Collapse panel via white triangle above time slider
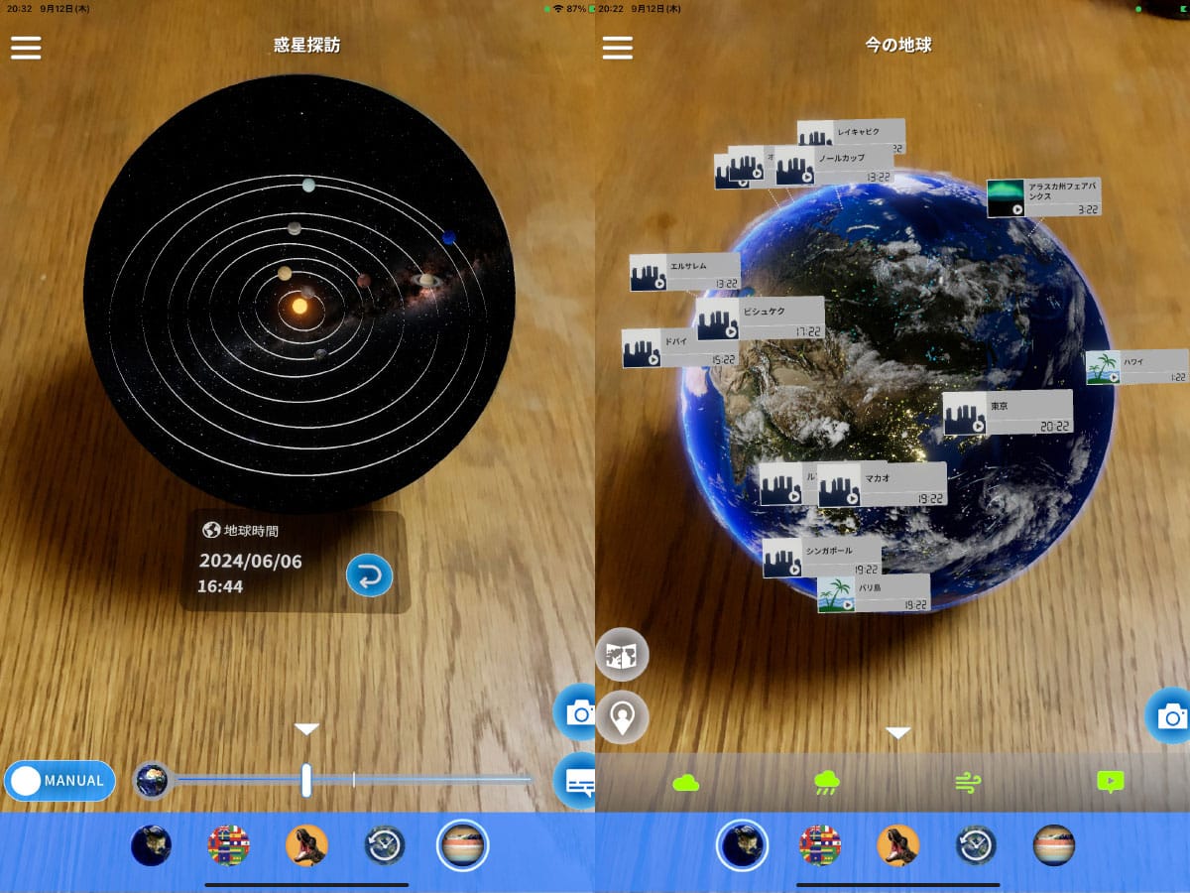 [x=306, y=729]
